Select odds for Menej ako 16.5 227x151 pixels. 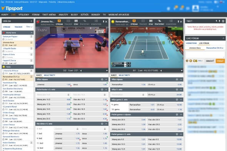pyautogui.click(x=54, y=99)
